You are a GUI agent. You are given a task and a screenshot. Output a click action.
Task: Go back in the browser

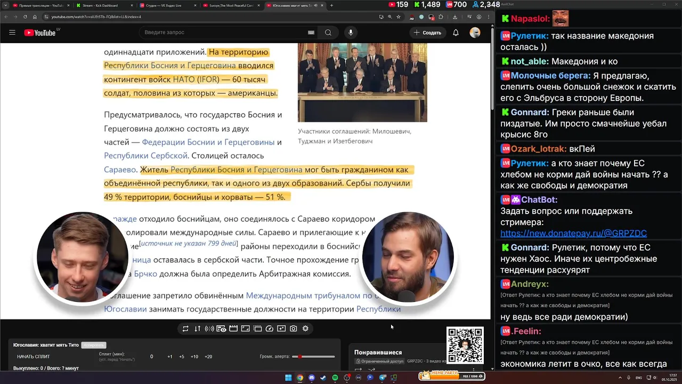point(6,17)
